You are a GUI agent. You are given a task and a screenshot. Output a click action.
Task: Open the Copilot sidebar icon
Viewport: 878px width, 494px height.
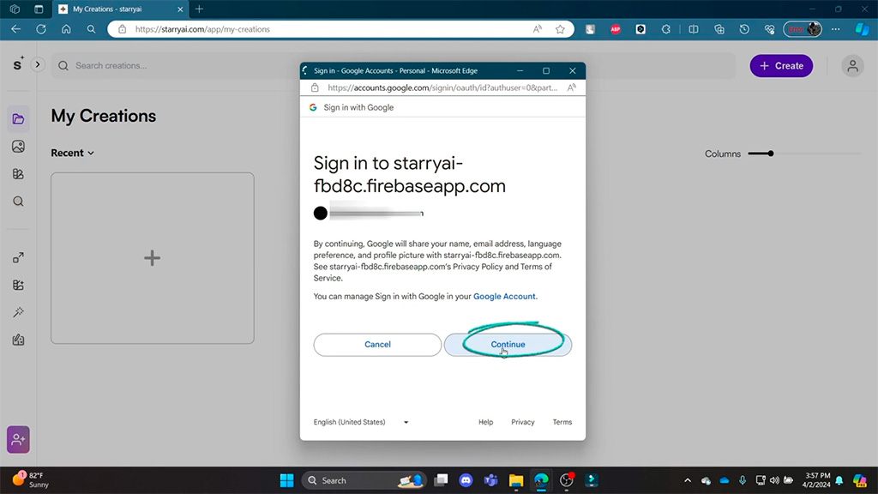coord(862,29)
